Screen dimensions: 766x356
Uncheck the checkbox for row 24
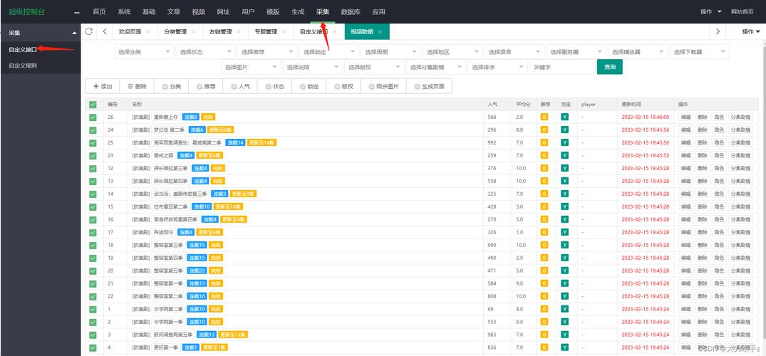[93, 130]
